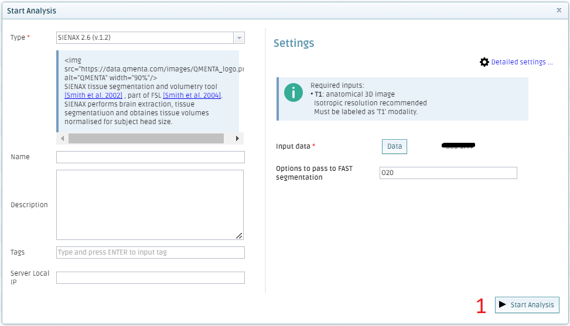Focus the Server Local IP field

click(x=151, y=278)
